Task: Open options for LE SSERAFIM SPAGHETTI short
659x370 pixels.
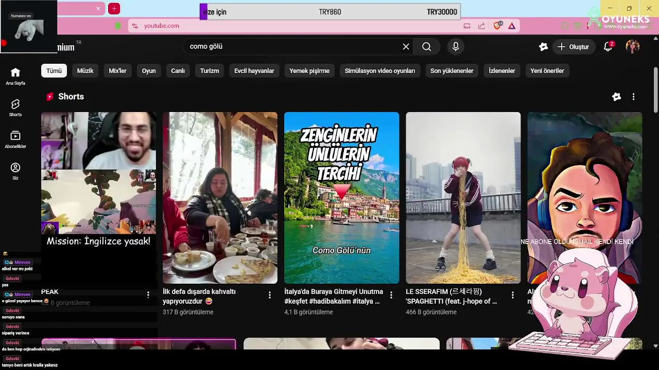Action: (x=513, y=294)
